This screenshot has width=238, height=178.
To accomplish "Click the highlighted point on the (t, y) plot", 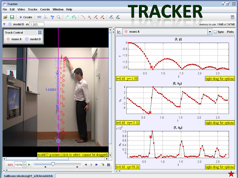I will click(151, 67).
